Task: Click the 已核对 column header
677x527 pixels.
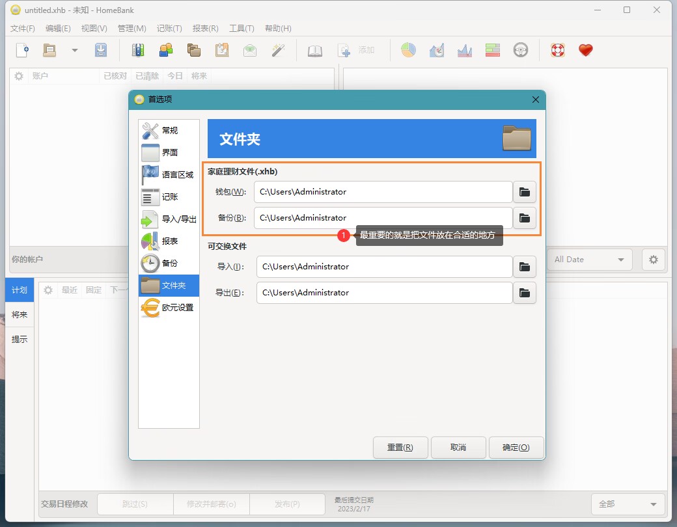Action: tap(115, 76)
